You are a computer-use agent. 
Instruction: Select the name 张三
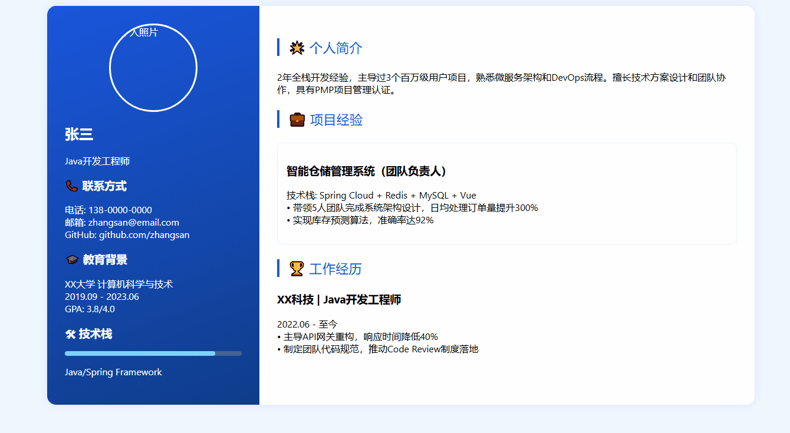pos(79,134)
